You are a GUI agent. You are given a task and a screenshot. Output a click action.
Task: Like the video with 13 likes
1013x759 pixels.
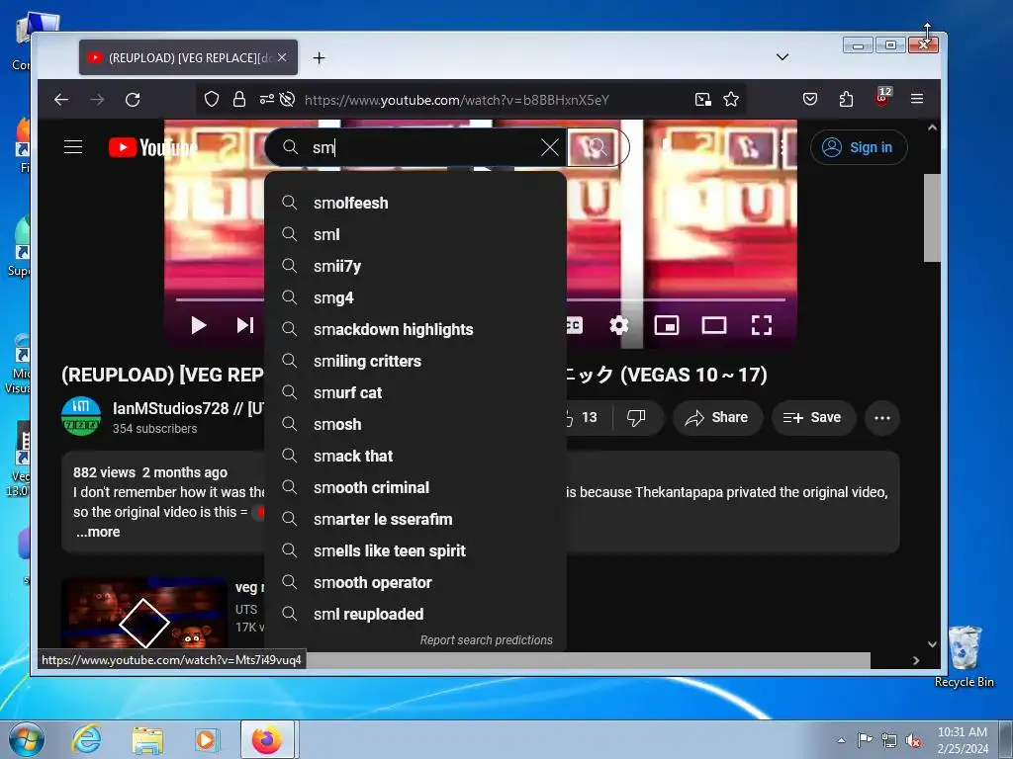[x=586, y=418]
